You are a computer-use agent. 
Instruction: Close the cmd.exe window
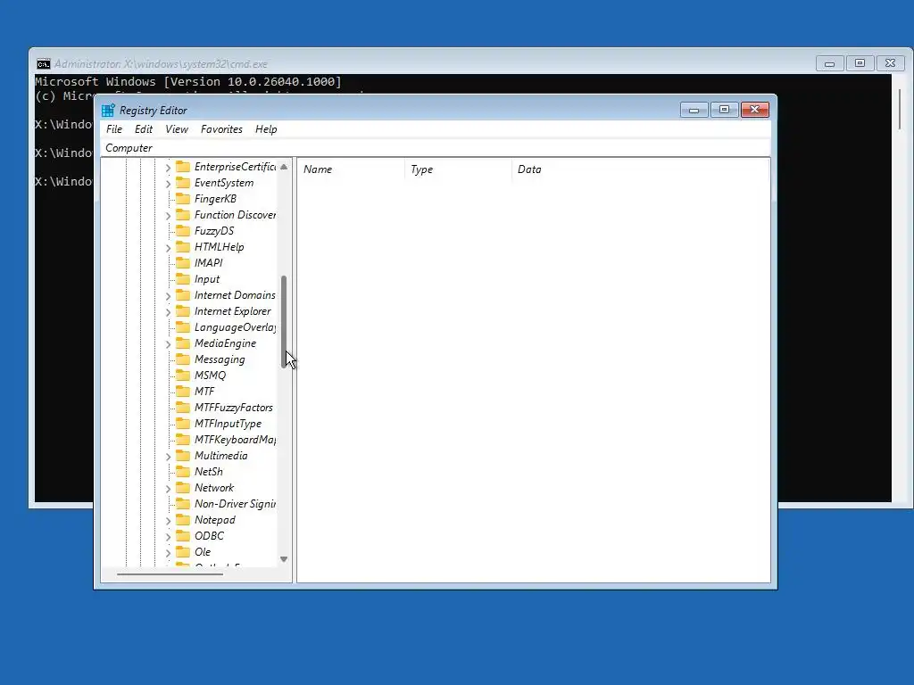(x=890, y=63)
